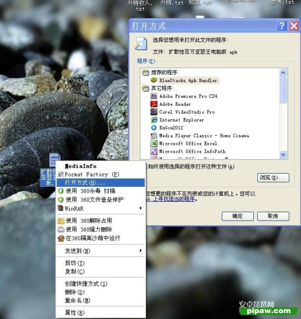The width and height of the screenshot is (301, 319).
Task: Pick Microsoft Office Excel in list
Action: click(188, 144)
